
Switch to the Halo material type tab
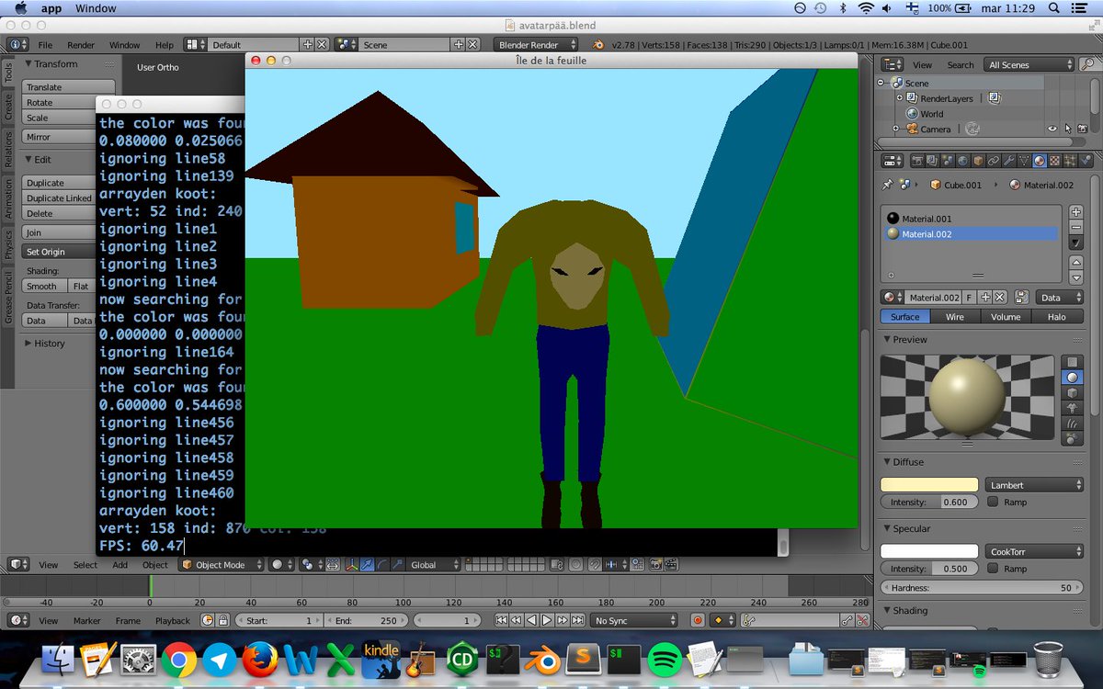1056,317
